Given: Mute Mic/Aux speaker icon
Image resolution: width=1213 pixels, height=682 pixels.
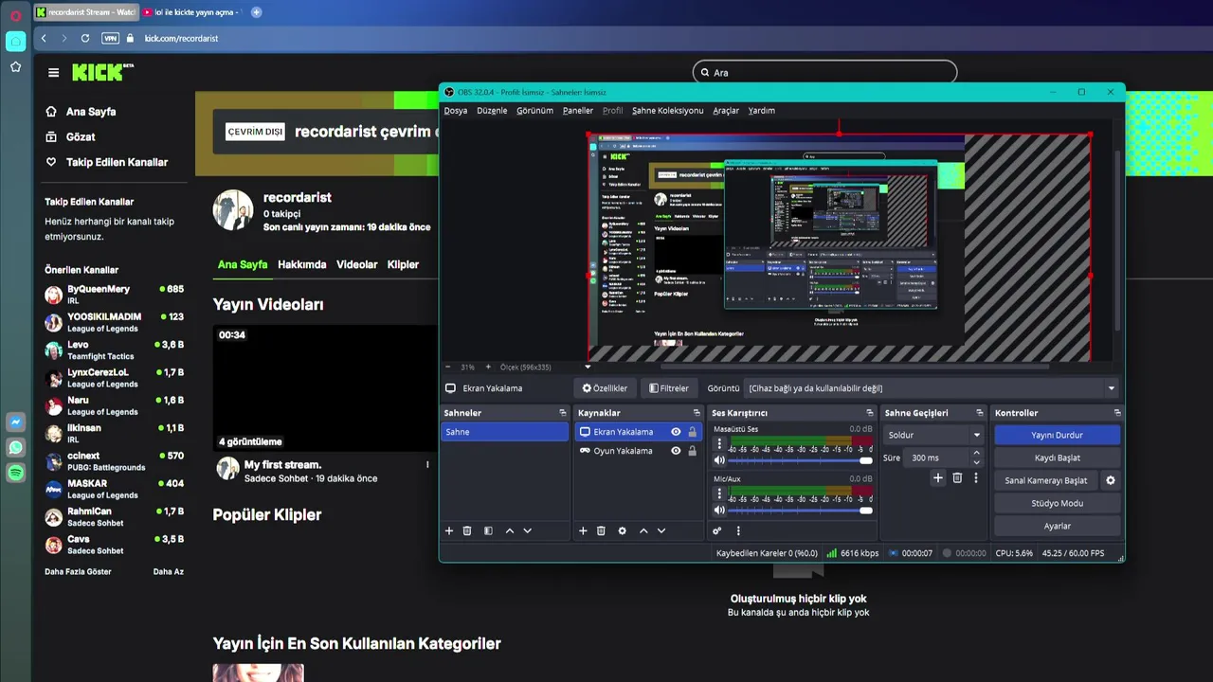Looking at the screenshot, I should click(719, 511).
